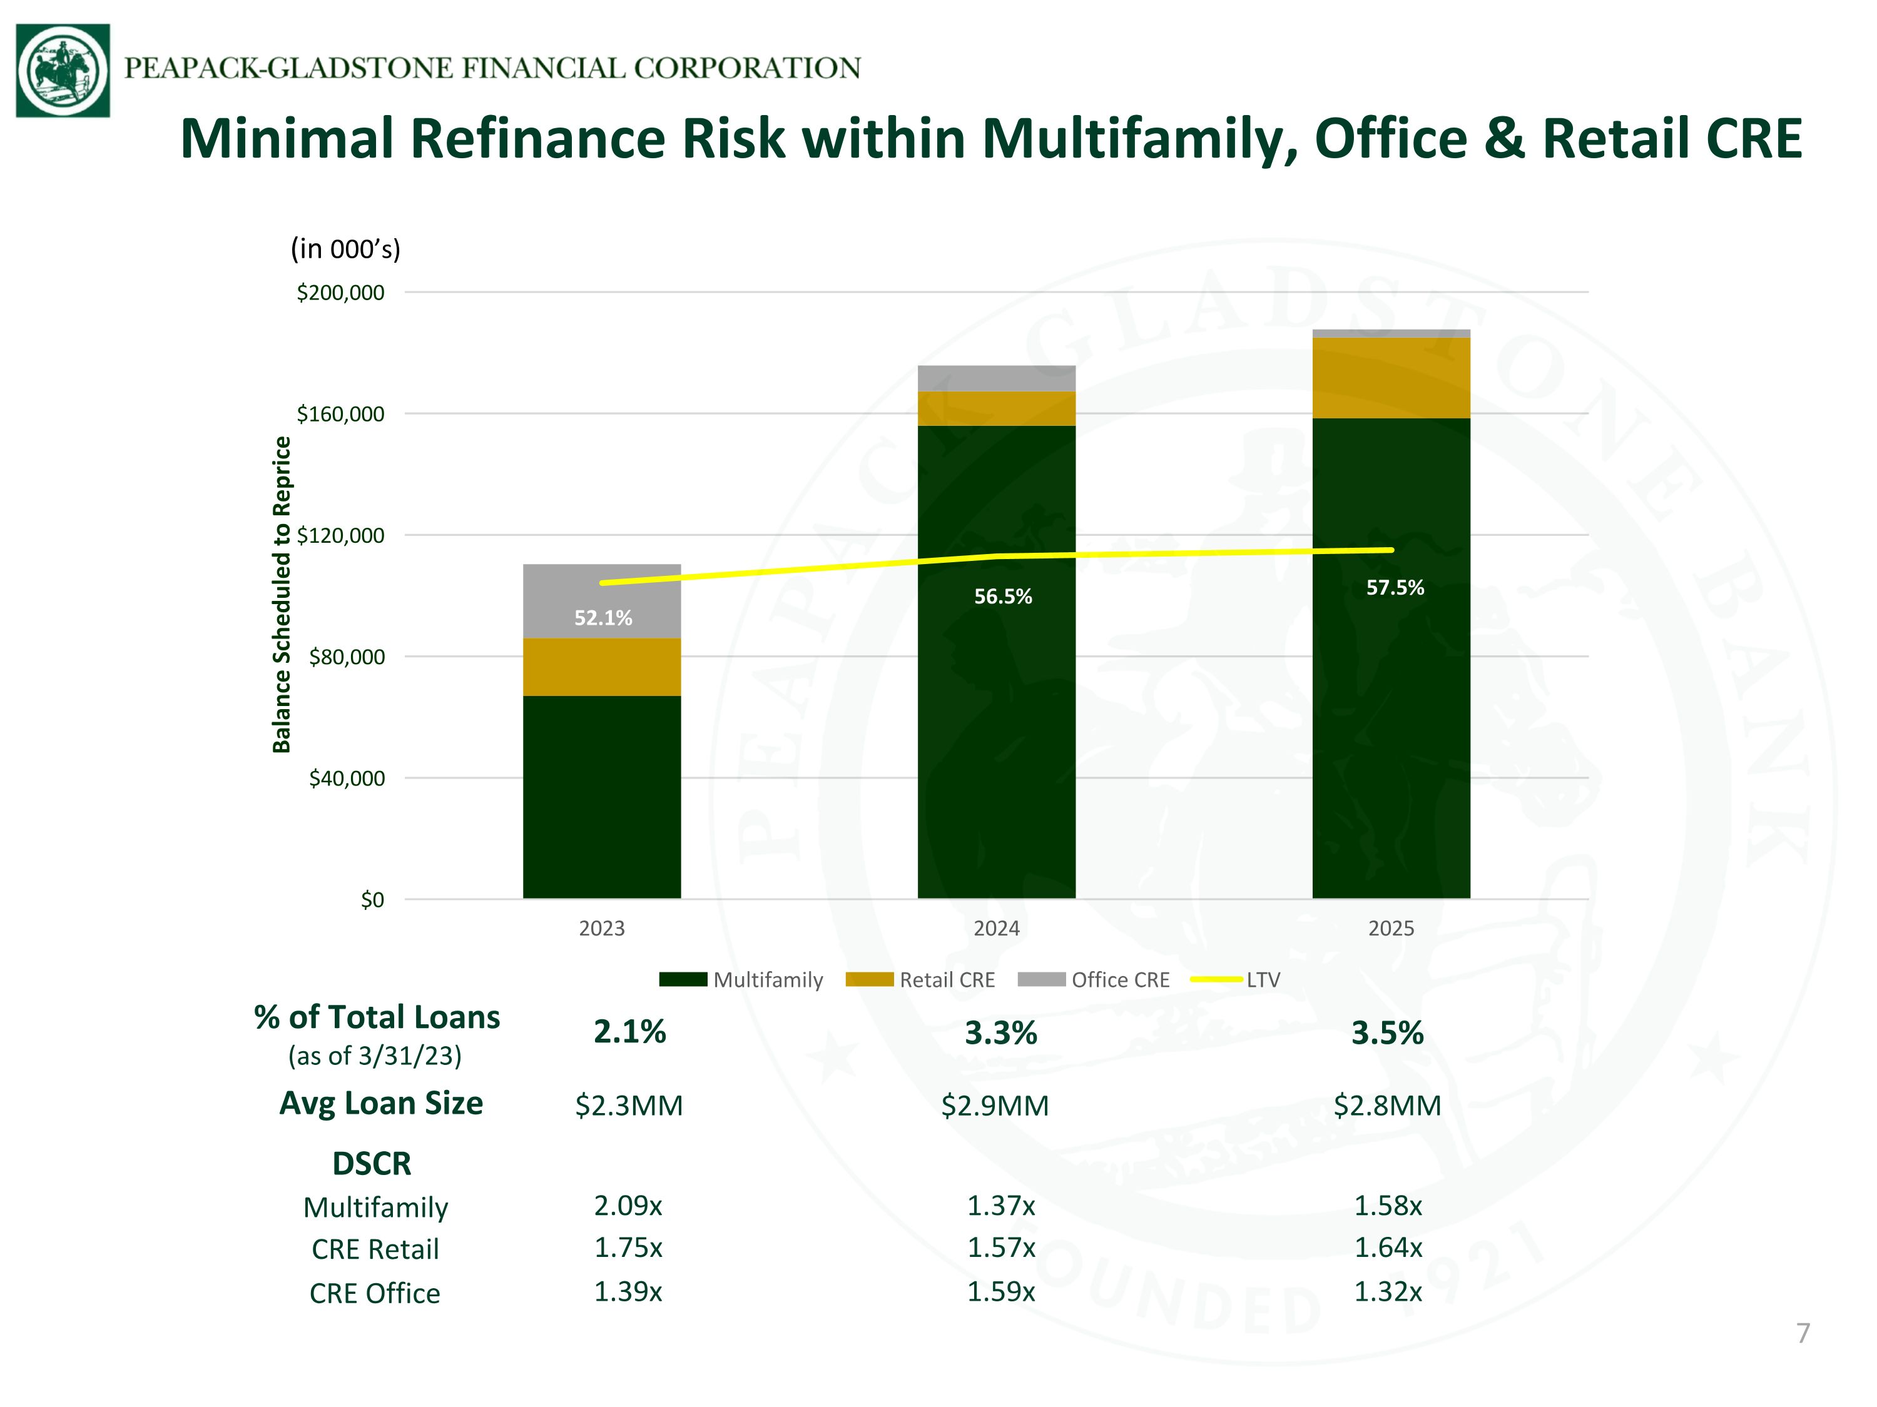Click the 2024 x-axis label

click(996, 928)
